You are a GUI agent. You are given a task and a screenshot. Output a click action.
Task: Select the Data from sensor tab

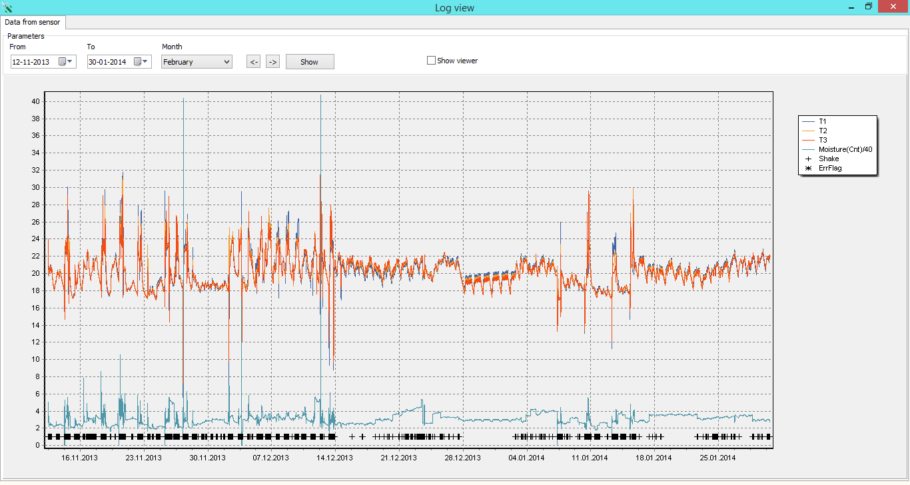pos(33,23)
